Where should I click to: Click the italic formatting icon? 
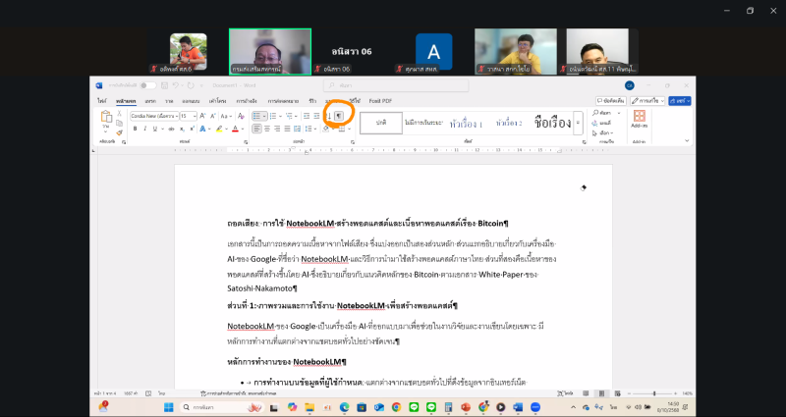point(142,129)
